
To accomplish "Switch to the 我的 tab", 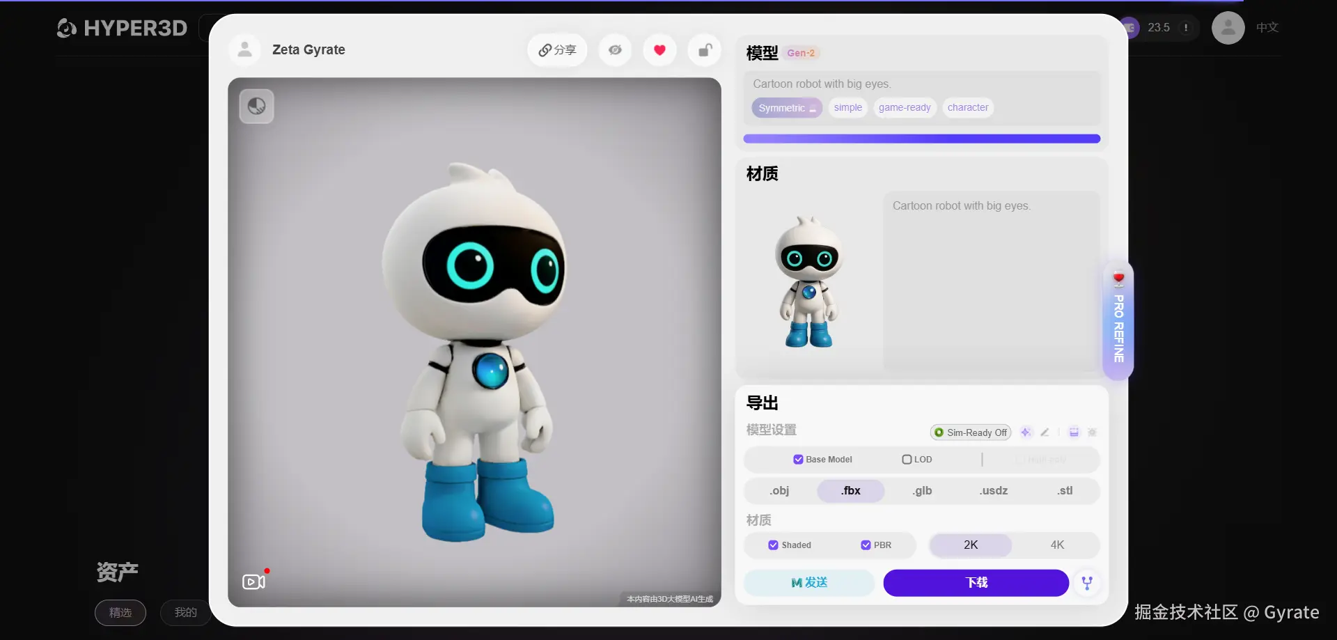I will tap(185, 613).
